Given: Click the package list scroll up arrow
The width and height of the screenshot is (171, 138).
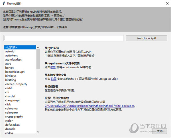Looking at the screenshot, I should [38, 47].
